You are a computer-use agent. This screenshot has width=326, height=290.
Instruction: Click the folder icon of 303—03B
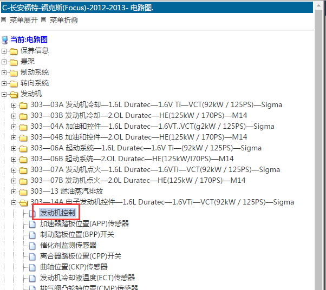pyautogui.click(x=23, y=116)
